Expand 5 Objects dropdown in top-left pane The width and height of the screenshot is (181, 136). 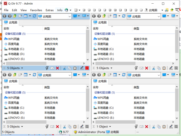[x=22, y=68]
